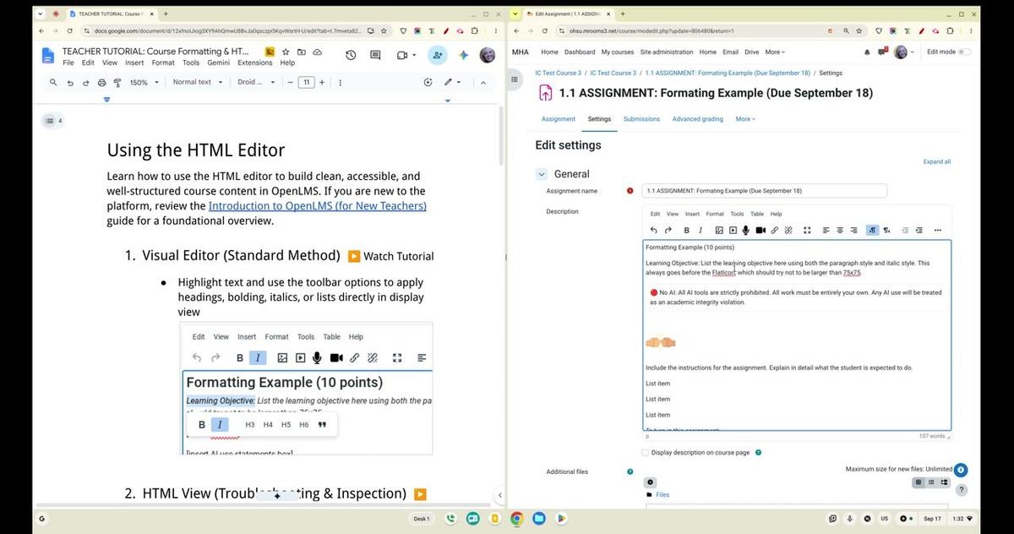Open Extensions menu in Google Docs
Image resolution: width=1014 pixels, height=534 pixels.
(254, 63)
